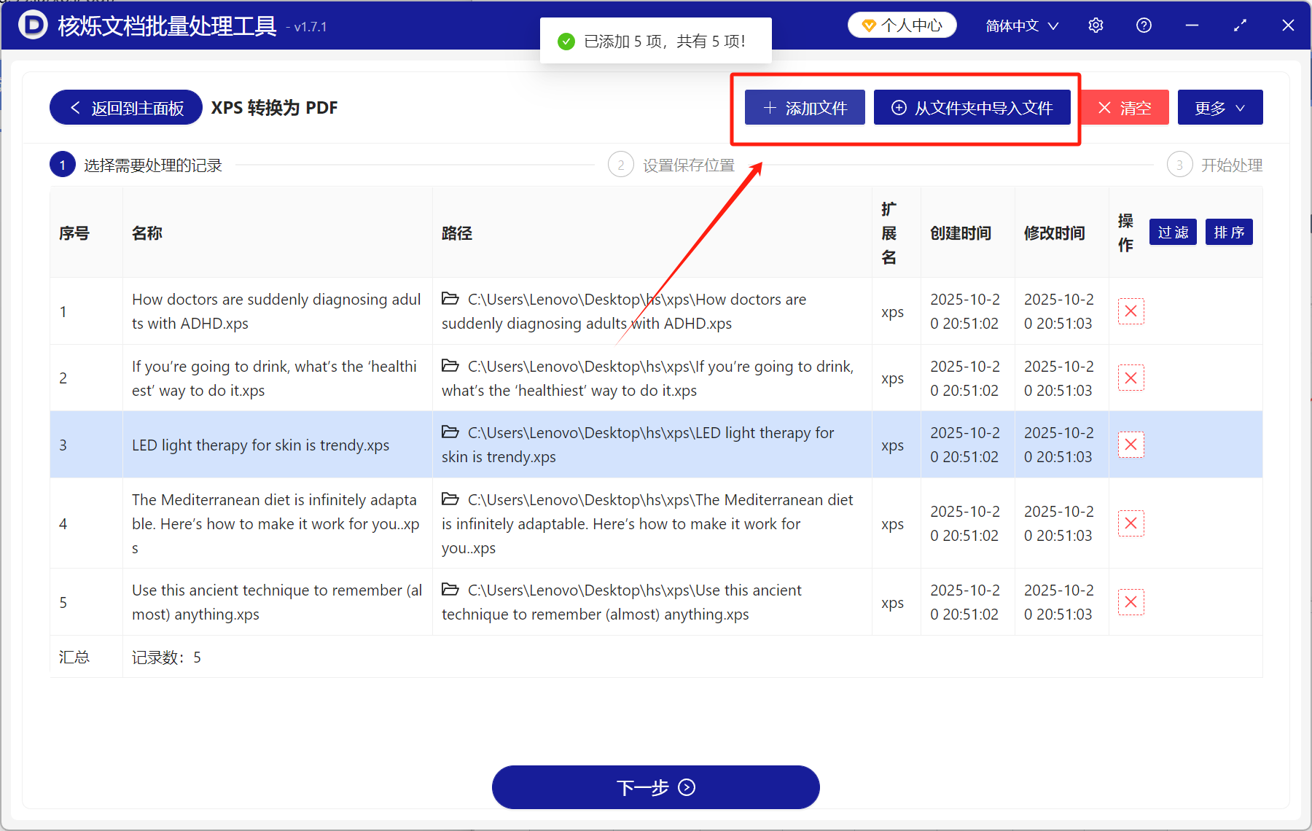1312x831 pixels.
Task: Delete the LED light therapy row's X icon
Action: point(1131,444)
